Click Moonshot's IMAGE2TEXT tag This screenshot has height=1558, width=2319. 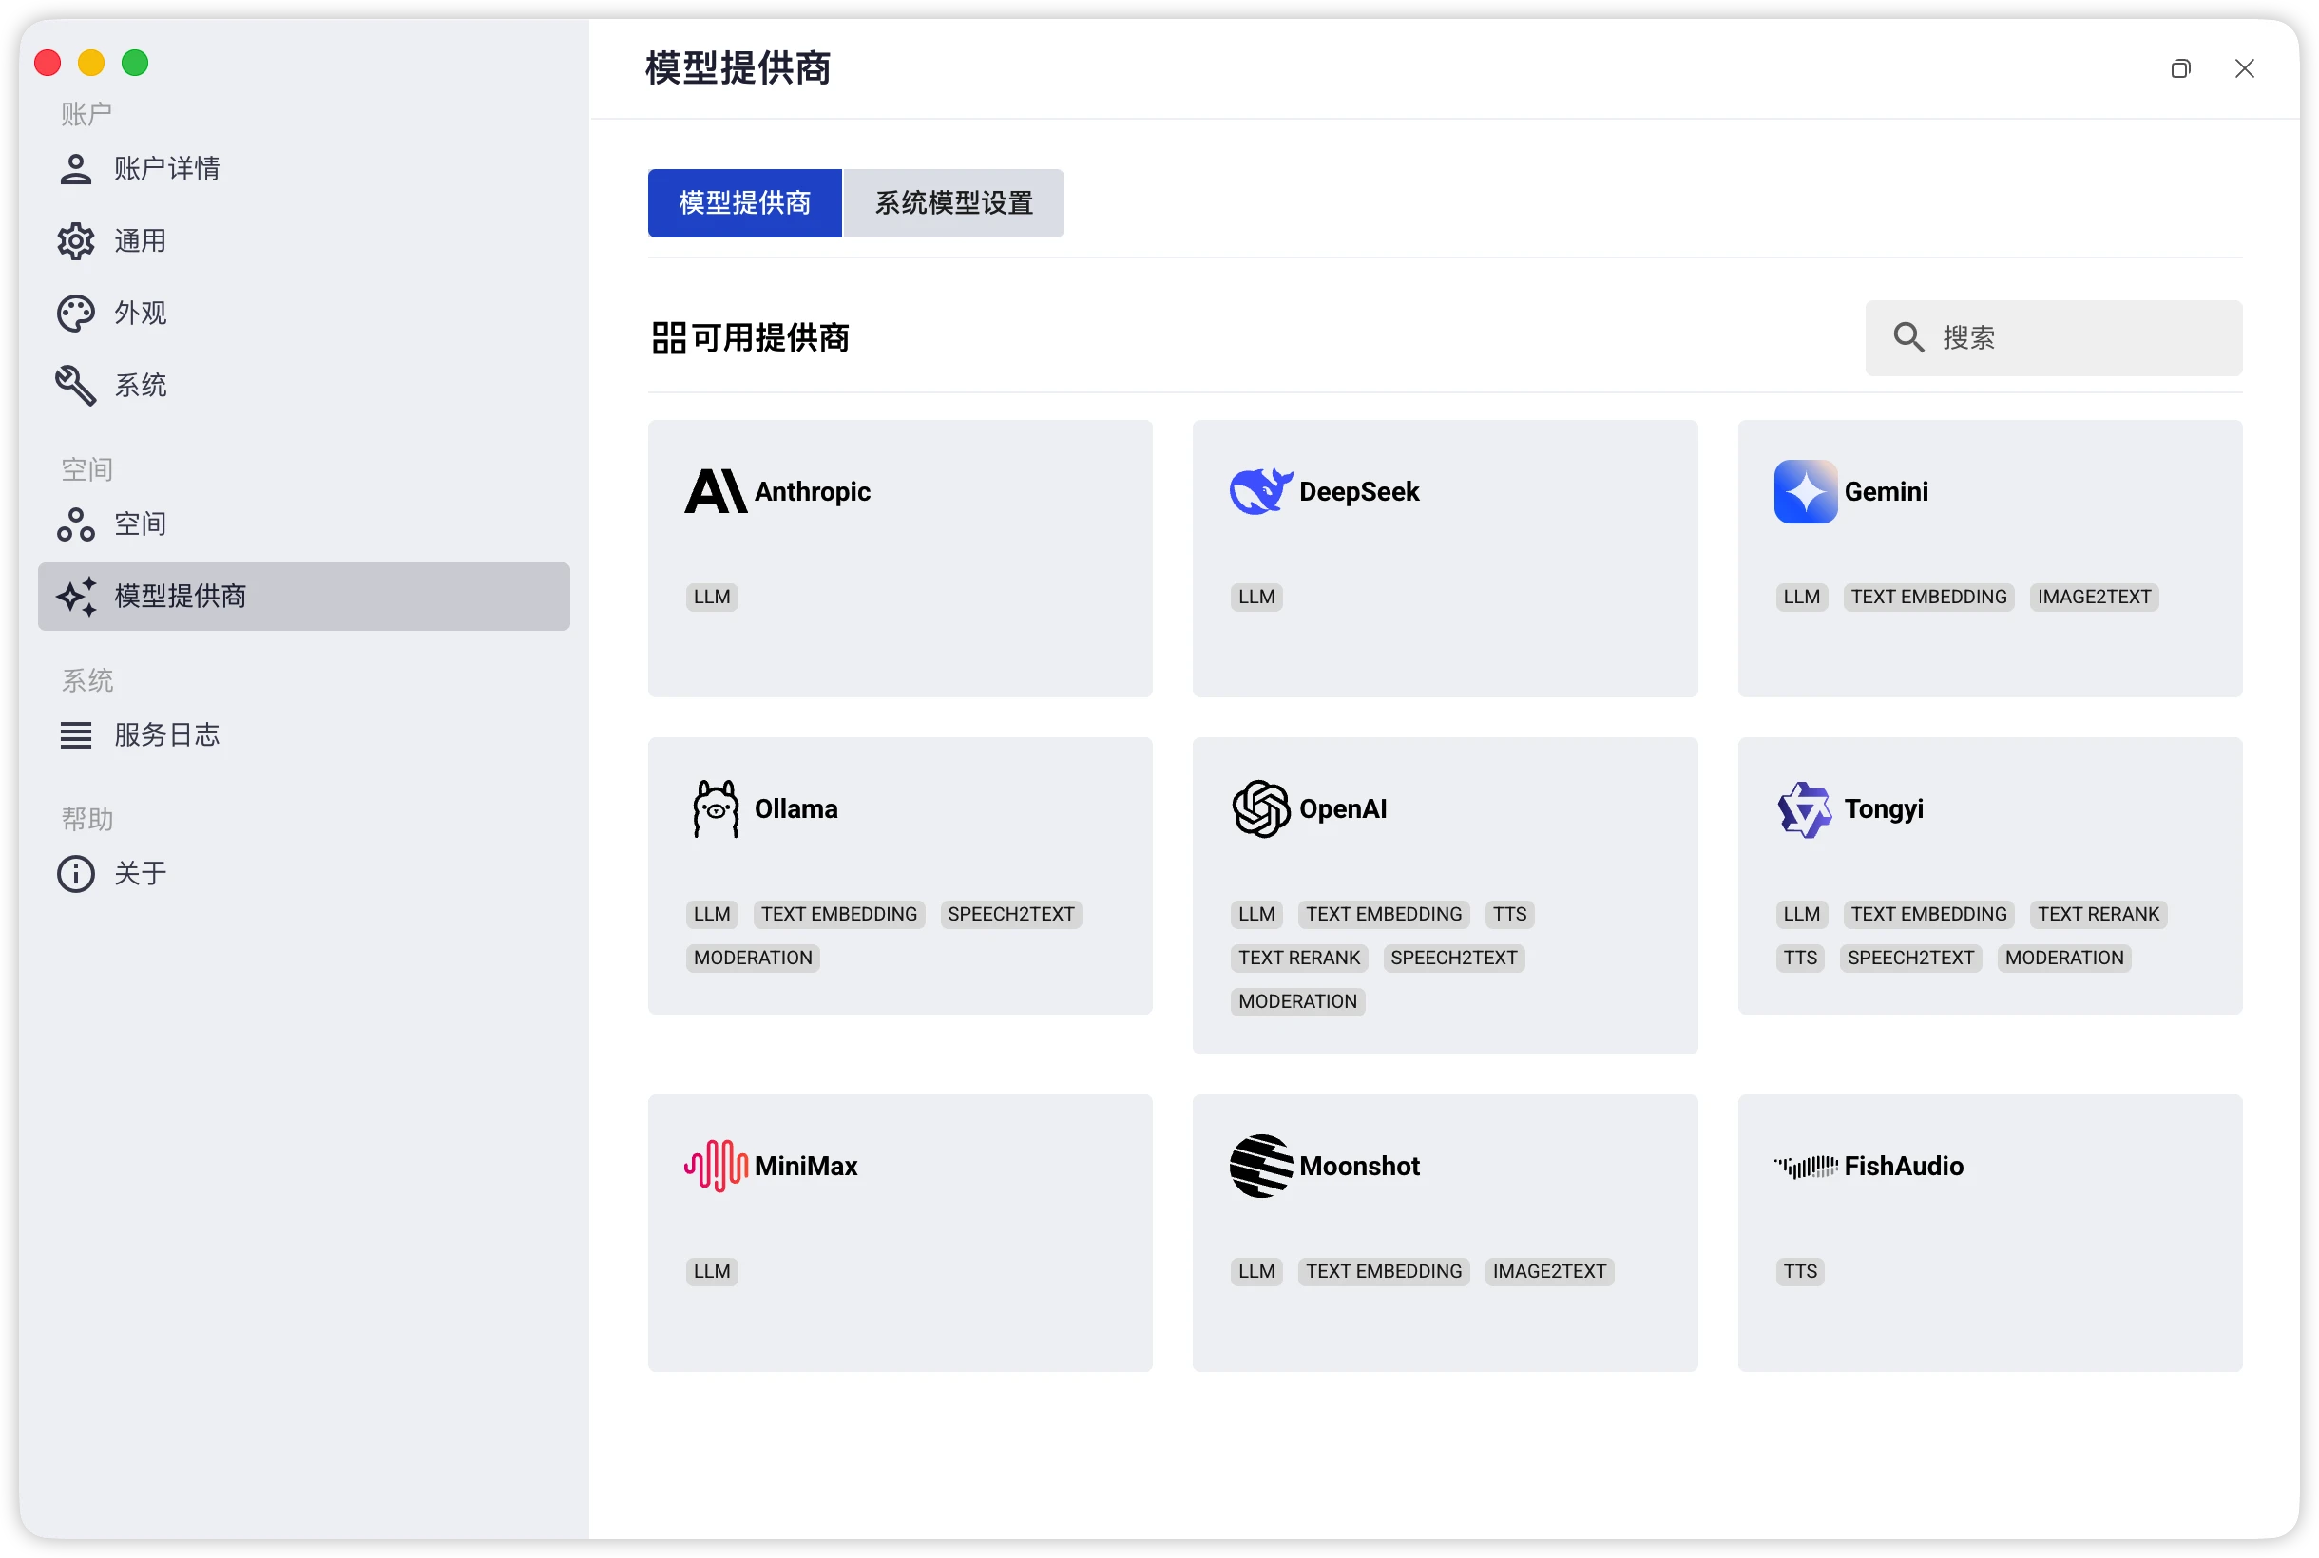tap(1548, 1272)
